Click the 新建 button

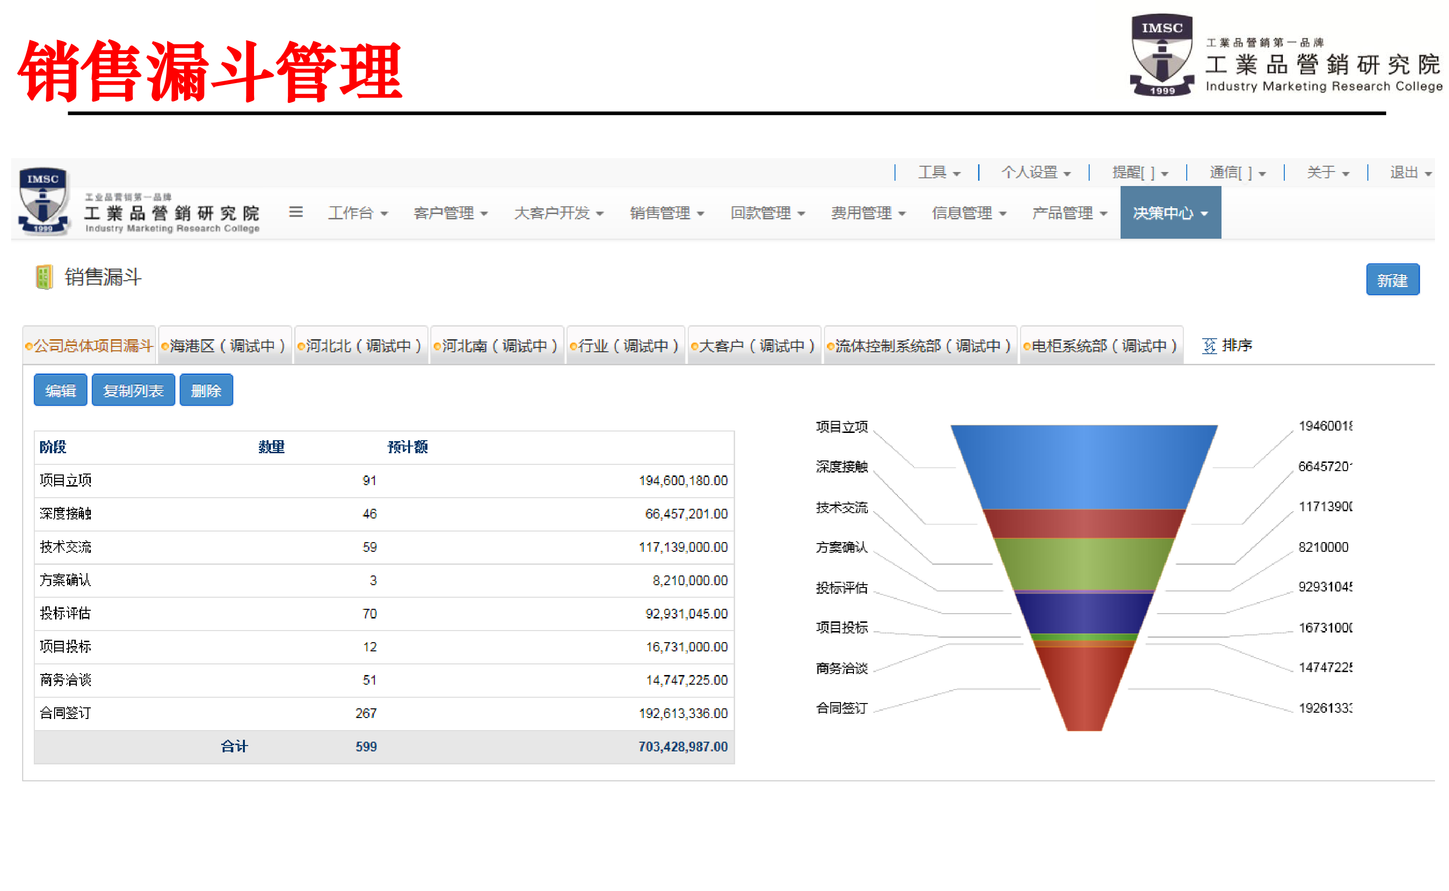pyautogui.click(x=1392, y=279)
